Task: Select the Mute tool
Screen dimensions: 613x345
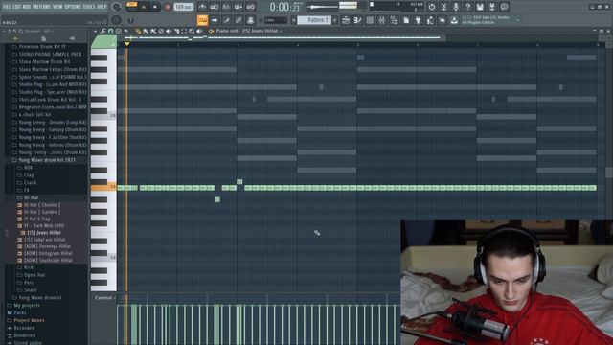Action: pyautogui.click(x=169, y=31)
